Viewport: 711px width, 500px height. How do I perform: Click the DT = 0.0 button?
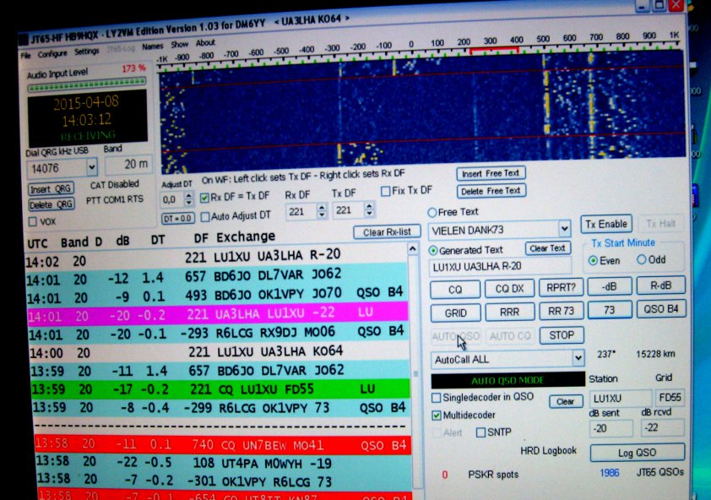point(177,218)
